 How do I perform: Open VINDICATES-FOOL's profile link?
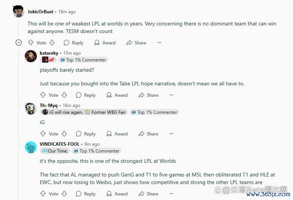60,144
